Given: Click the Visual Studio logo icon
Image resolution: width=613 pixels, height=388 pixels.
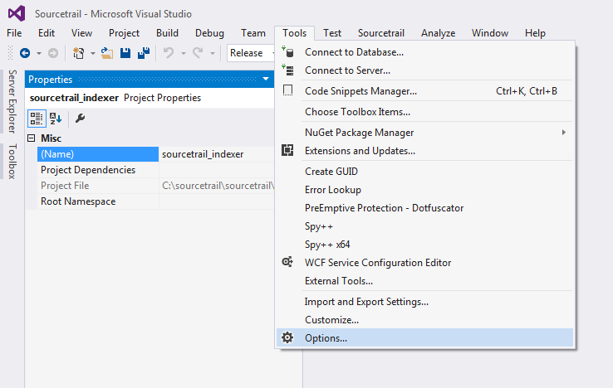Looking at the screenshot, I should (x=17, y=13).
